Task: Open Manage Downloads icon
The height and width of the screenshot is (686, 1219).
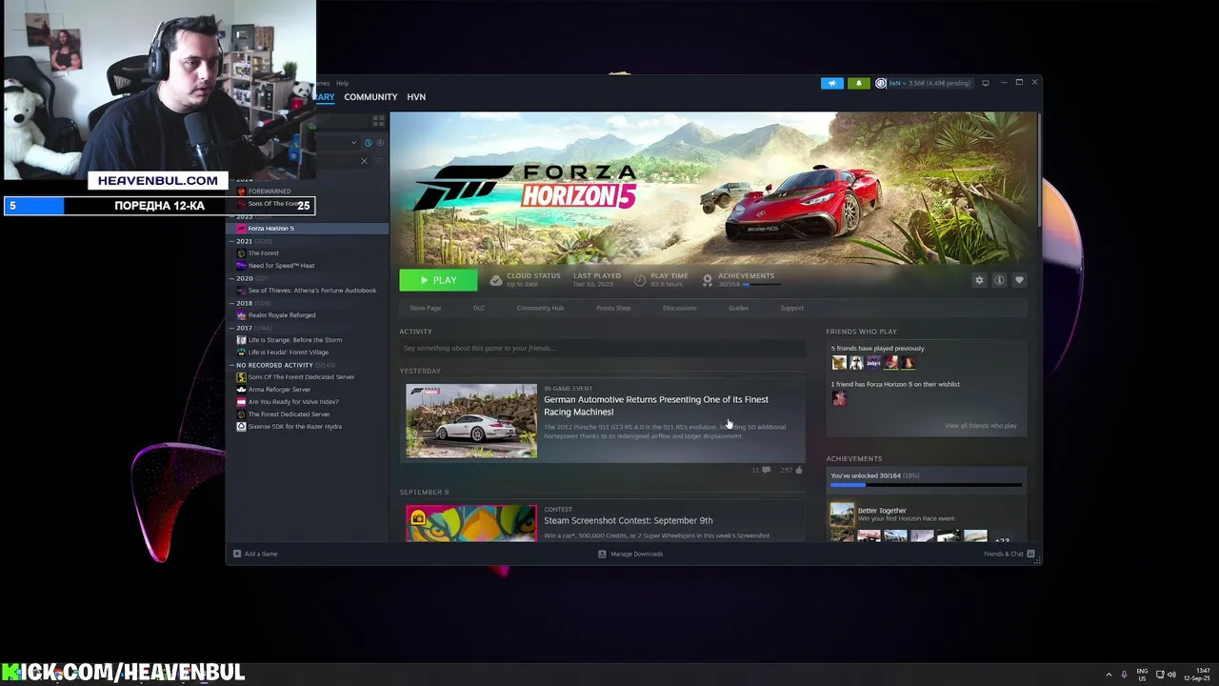Action: pyautogui.click(x=602, y=554)
